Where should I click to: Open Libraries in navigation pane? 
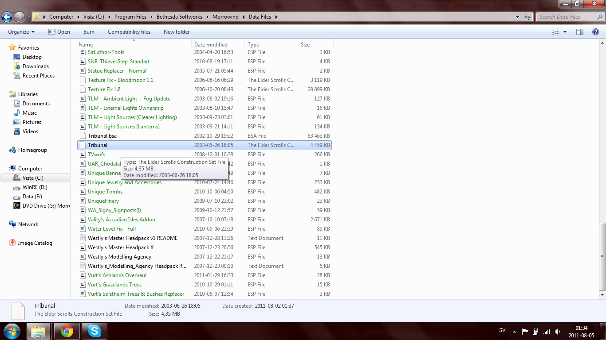point(28,94)
